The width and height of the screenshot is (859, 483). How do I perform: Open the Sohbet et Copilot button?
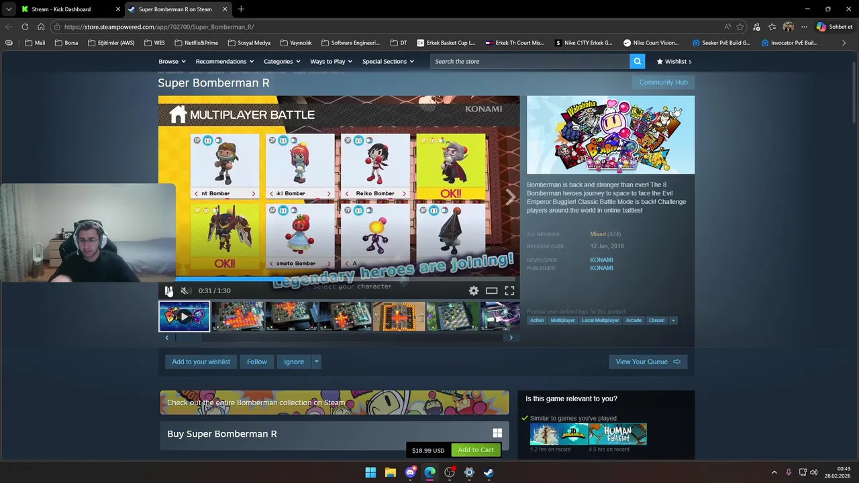click(834, 27)
